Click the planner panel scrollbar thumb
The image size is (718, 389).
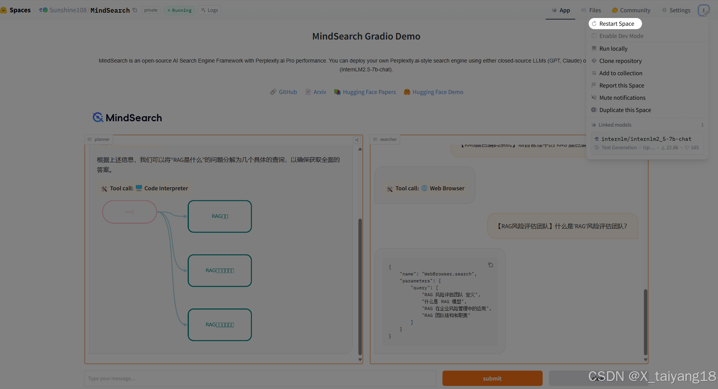coord(360,287)
